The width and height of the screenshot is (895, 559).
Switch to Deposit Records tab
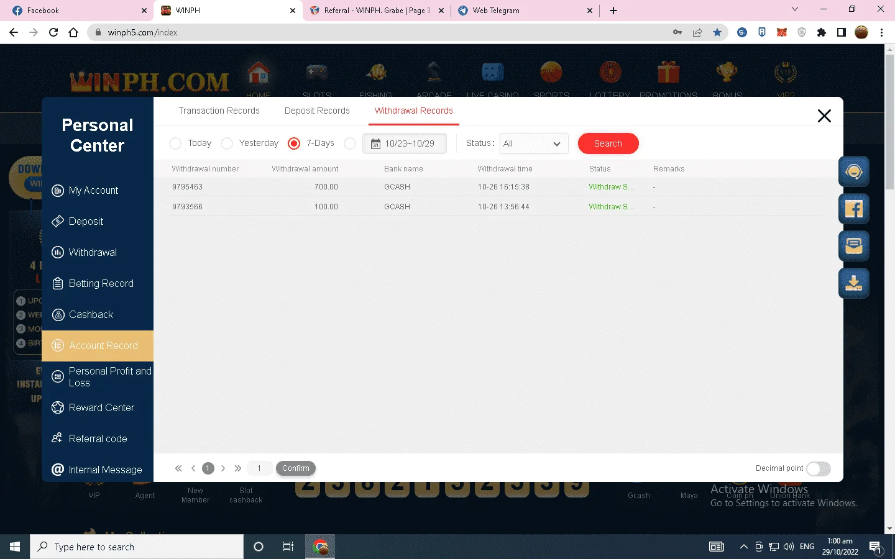[x=317, y=111]
